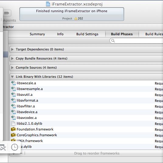Click the Foundation.framework toolbox icon

pos(13,129)
